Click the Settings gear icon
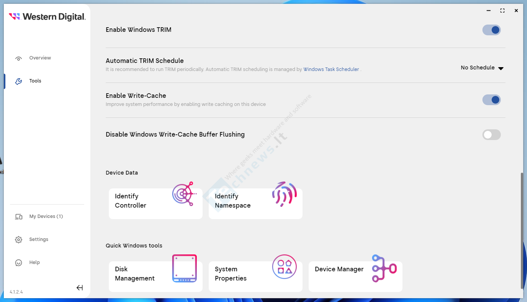This screenshot has width=527, height=302. click(x=18, y=240)
